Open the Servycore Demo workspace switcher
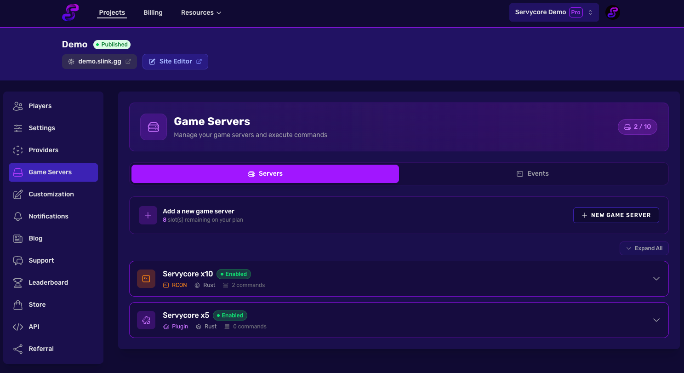 pos(553,12)
